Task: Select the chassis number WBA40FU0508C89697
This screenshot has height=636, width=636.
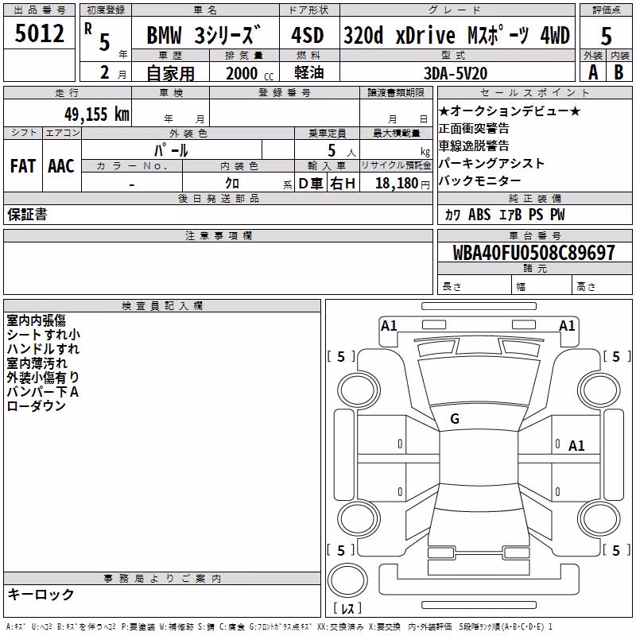Action: click(x=533, y=252)
